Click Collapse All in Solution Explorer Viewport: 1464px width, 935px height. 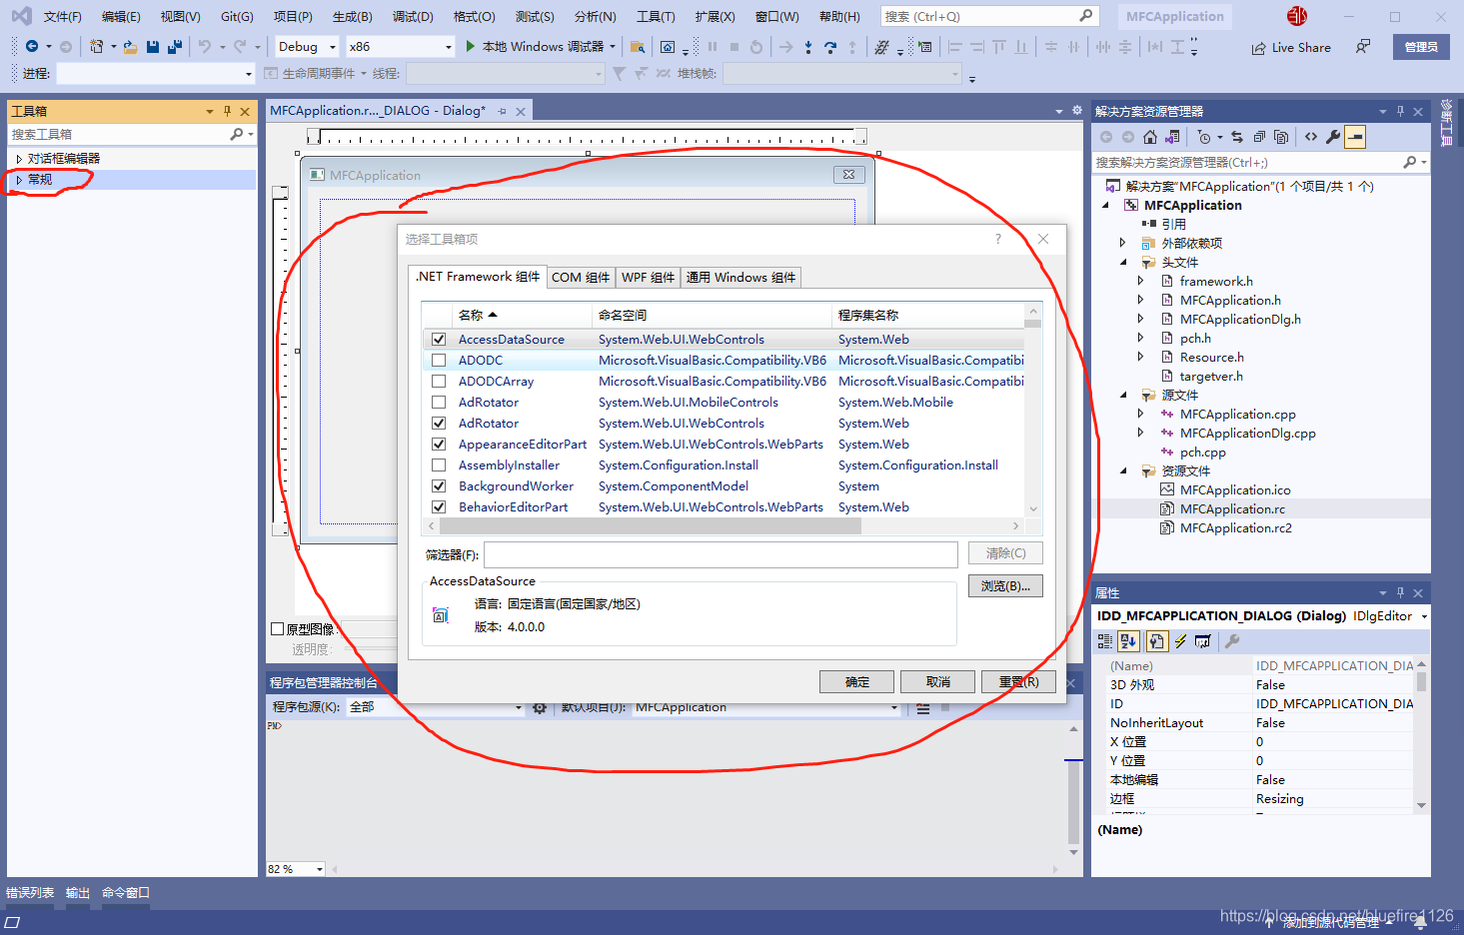coord(1259,137)
